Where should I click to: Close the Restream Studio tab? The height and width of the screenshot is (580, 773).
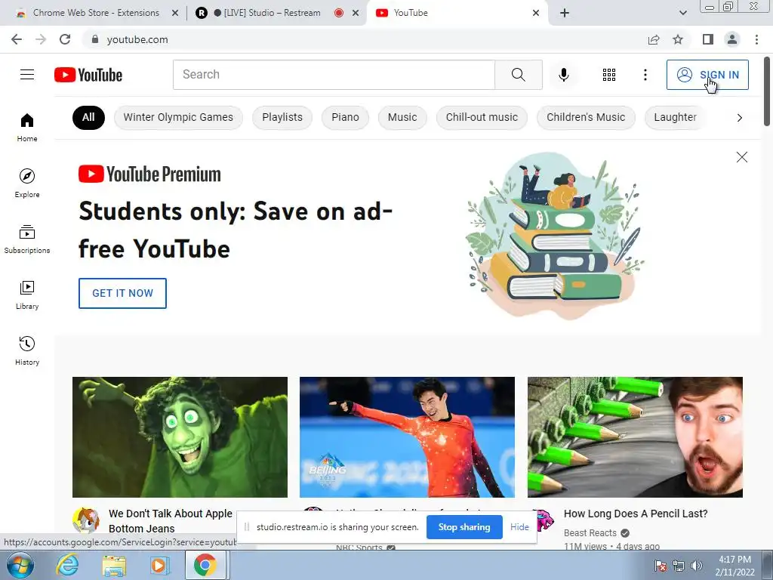[x=356, y=13]
